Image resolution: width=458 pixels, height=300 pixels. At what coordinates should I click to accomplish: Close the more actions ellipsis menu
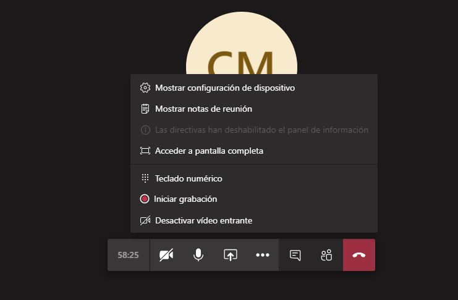click(x=263, y=255)
